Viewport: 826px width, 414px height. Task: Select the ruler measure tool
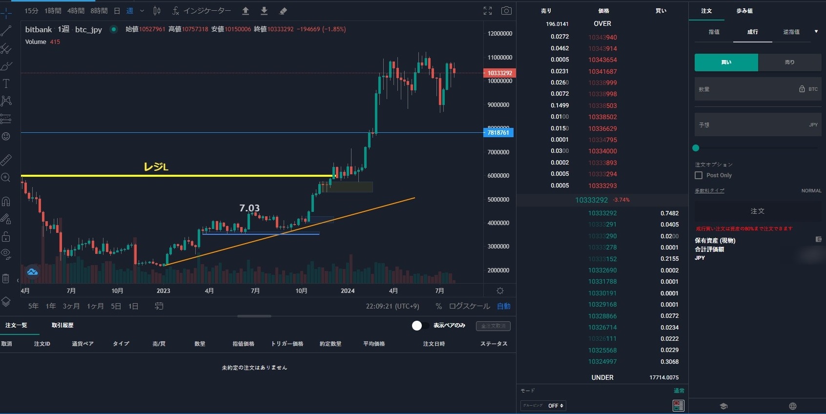coord(6,159)
